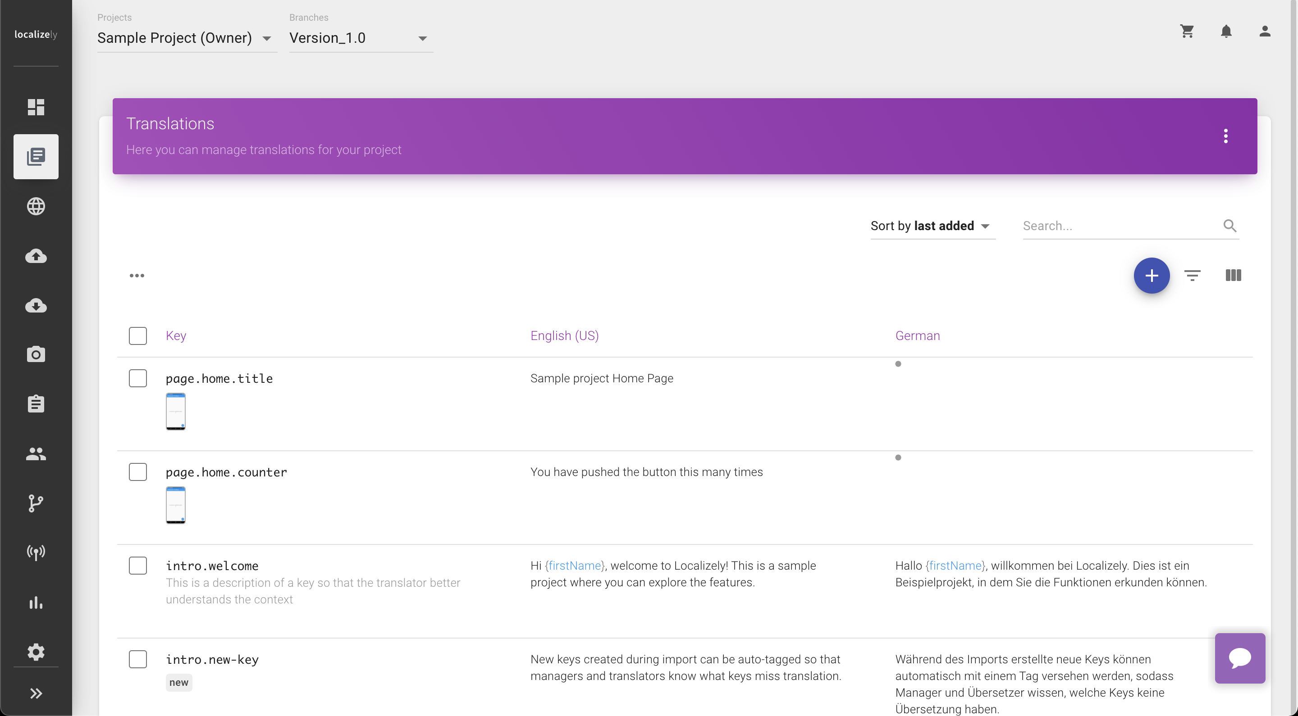Viewport: 1298px width, 716px height.
Task: Check the select-all checkbox above the key list
Action: click(x=137, y=335)
